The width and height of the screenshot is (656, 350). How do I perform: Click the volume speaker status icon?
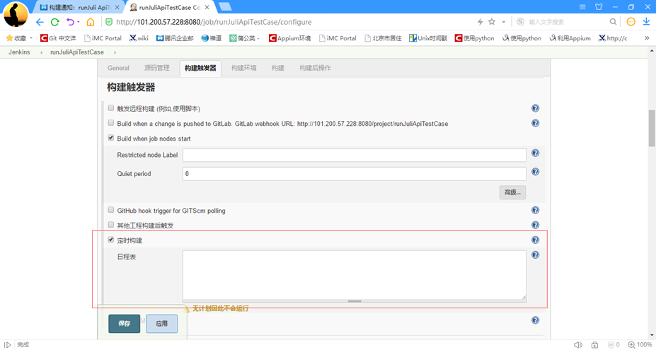578,345
